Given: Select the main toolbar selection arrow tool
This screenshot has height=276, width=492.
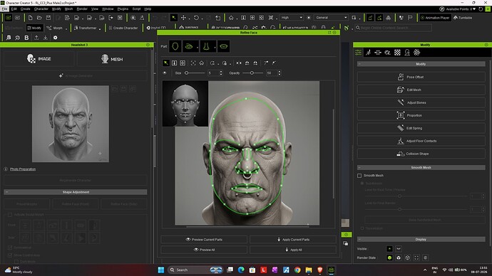Looking at the screenshot, I should (x=173, y=18).
